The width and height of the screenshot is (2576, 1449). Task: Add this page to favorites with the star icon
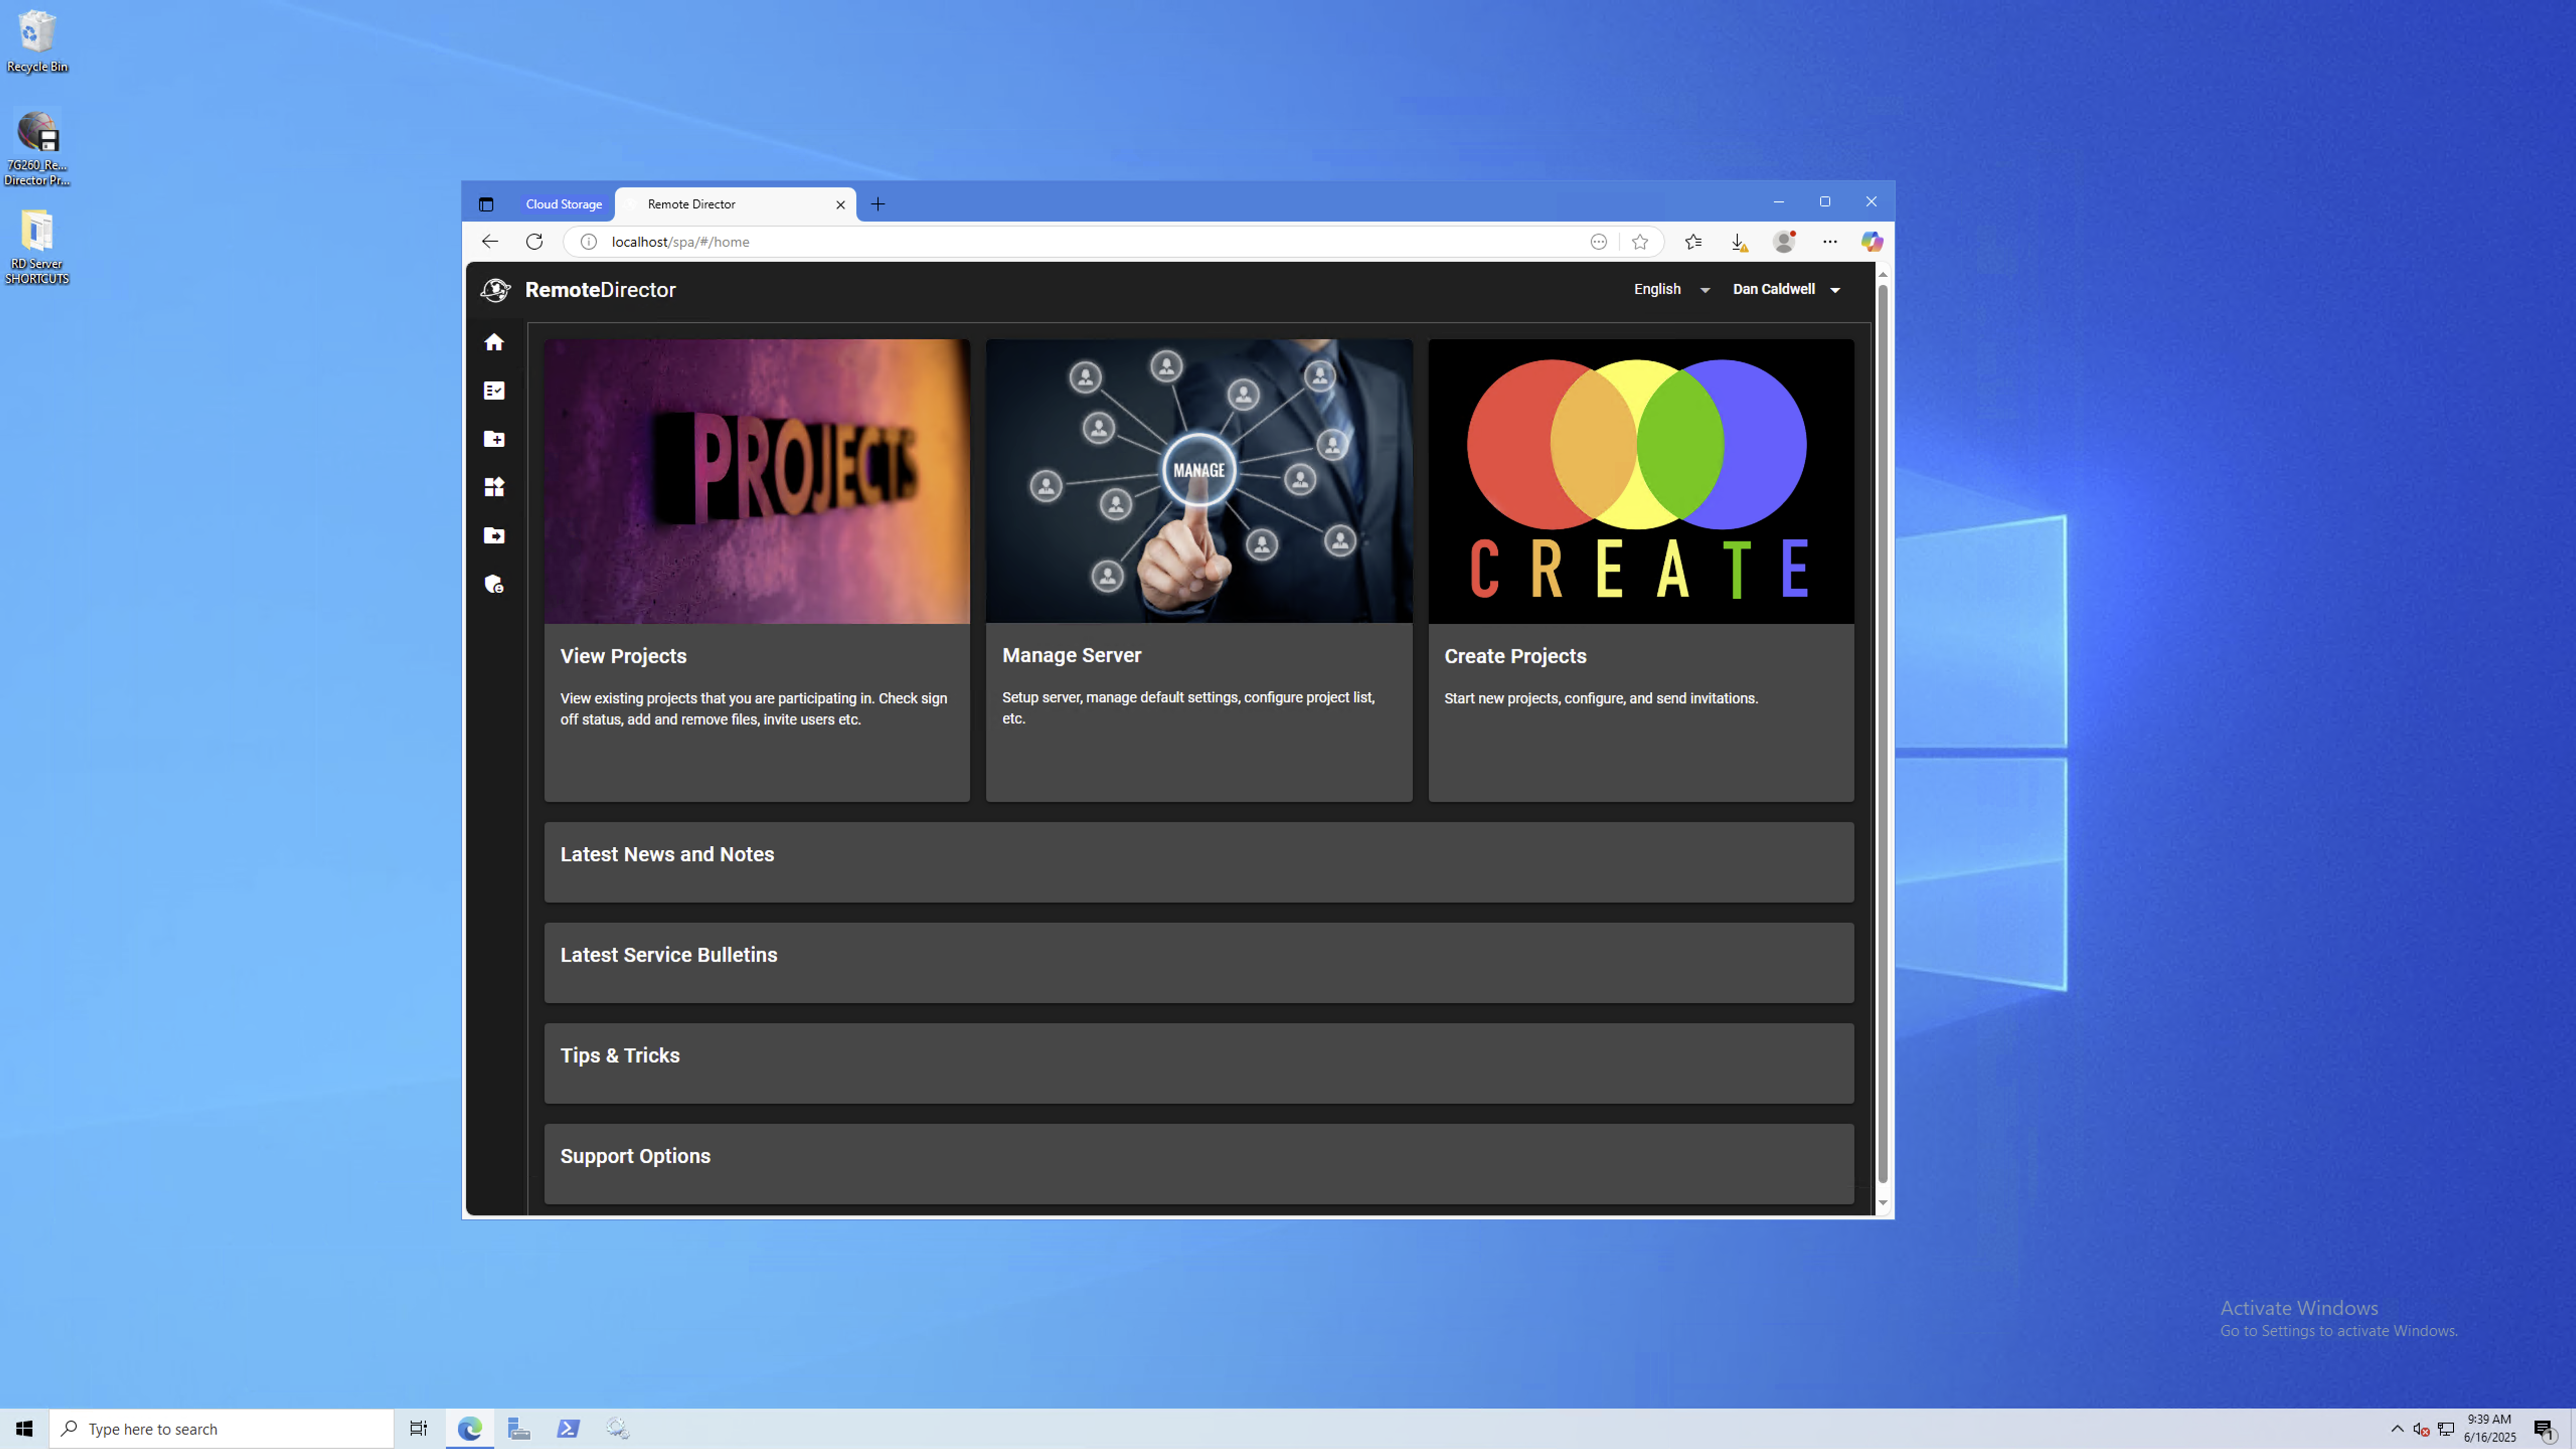[x=1640, y=242]
